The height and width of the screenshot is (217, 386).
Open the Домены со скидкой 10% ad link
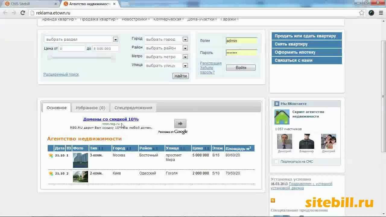coord(111,119)
